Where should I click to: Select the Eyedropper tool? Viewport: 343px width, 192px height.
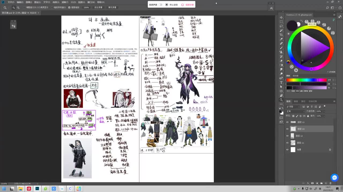point(281,39)
